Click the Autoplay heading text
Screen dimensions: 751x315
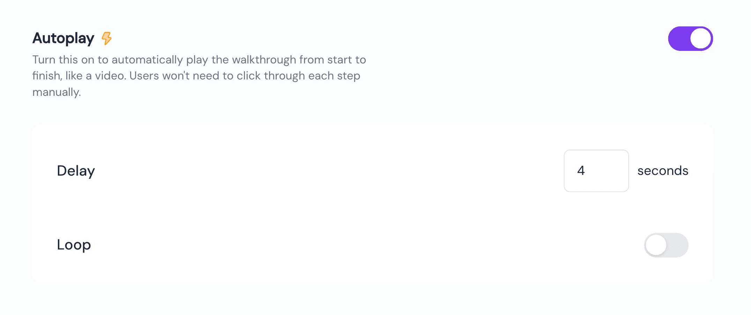[x=64, y=38]
